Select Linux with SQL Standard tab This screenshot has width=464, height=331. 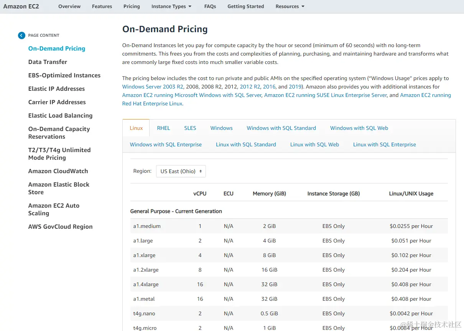pyautogui.click(x=246, y=144)
